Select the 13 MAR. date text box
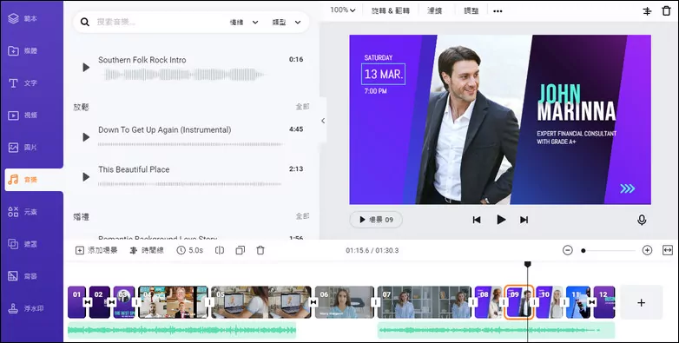Viewport: 679px width, 343px height. [383, 74]
